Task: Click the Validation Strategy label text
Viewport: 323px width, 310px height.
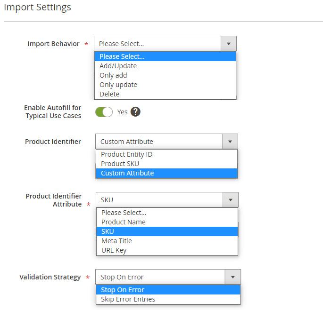Action: (x=50, y=277)
